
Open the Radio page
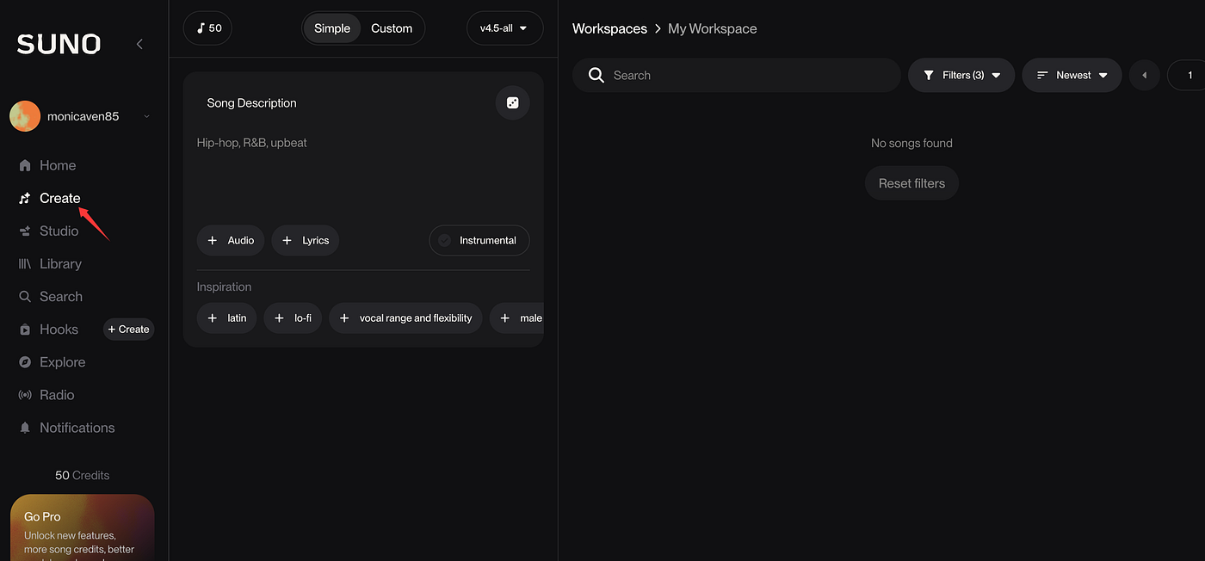(x=57, y=395)
